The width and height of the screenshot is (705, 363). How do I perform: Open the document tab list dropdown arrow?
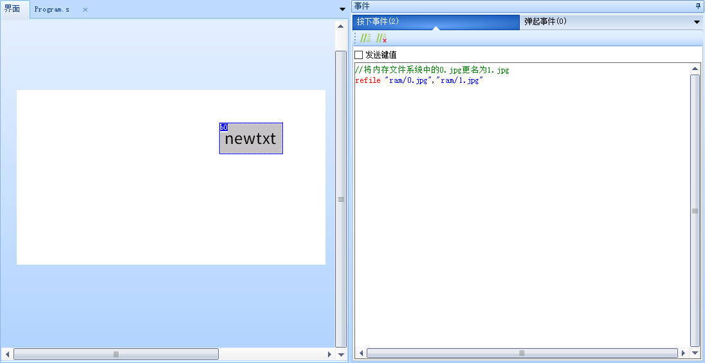coord(342,9)
